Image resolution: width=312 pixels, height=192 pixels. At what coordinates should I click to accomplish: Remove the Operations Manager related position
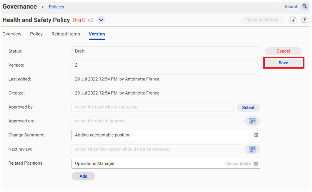point(256,164)
